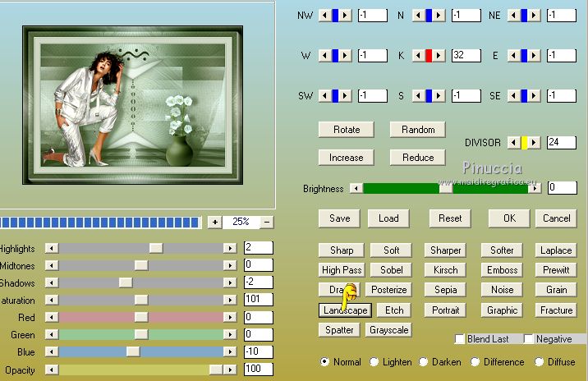Click the S right arrow stepper
The width and height of the screenshot is (588, 381).
point(439,95)
